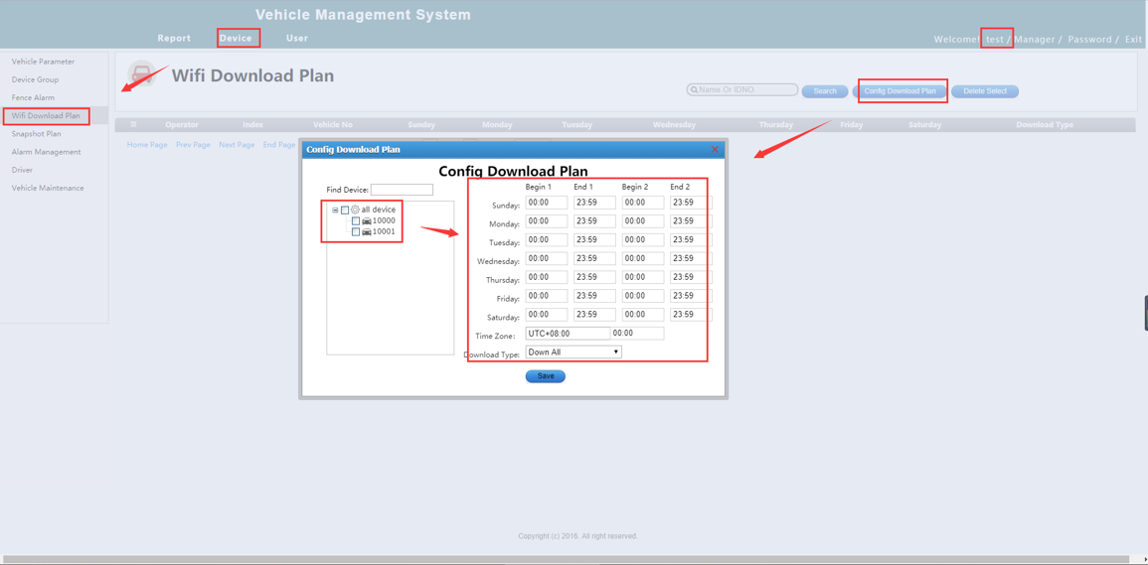Select Vehicle Maintenance in sidebar

click(x=48, y=188)
